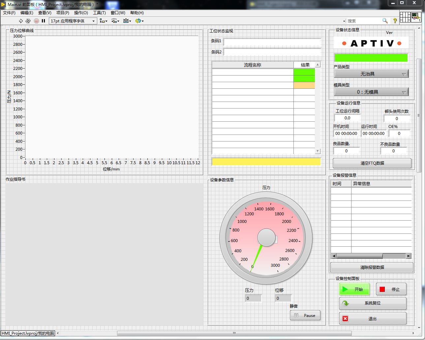
Task: Open the Resize Objects toolbar dropdown
Action: pyautogui.click(x=127, y=21)
